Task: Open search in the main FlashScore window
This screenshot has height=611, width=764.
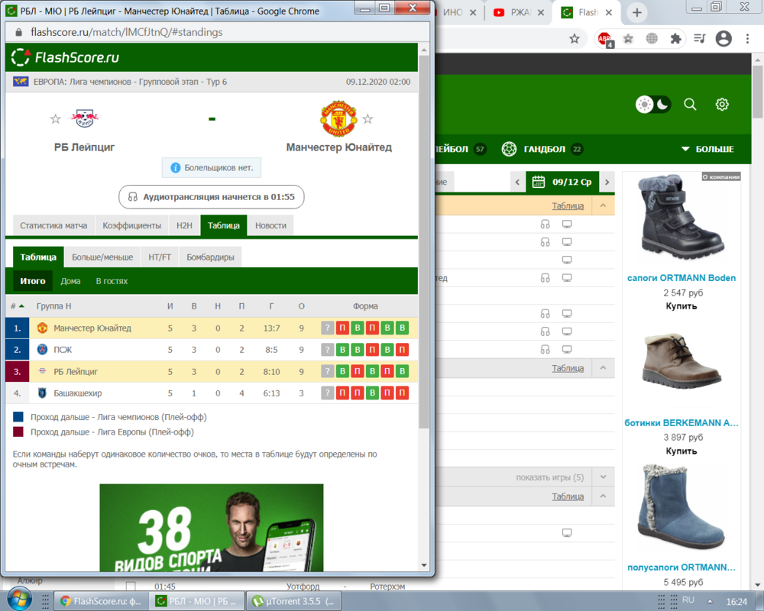Action: click(x=690, y=105)
